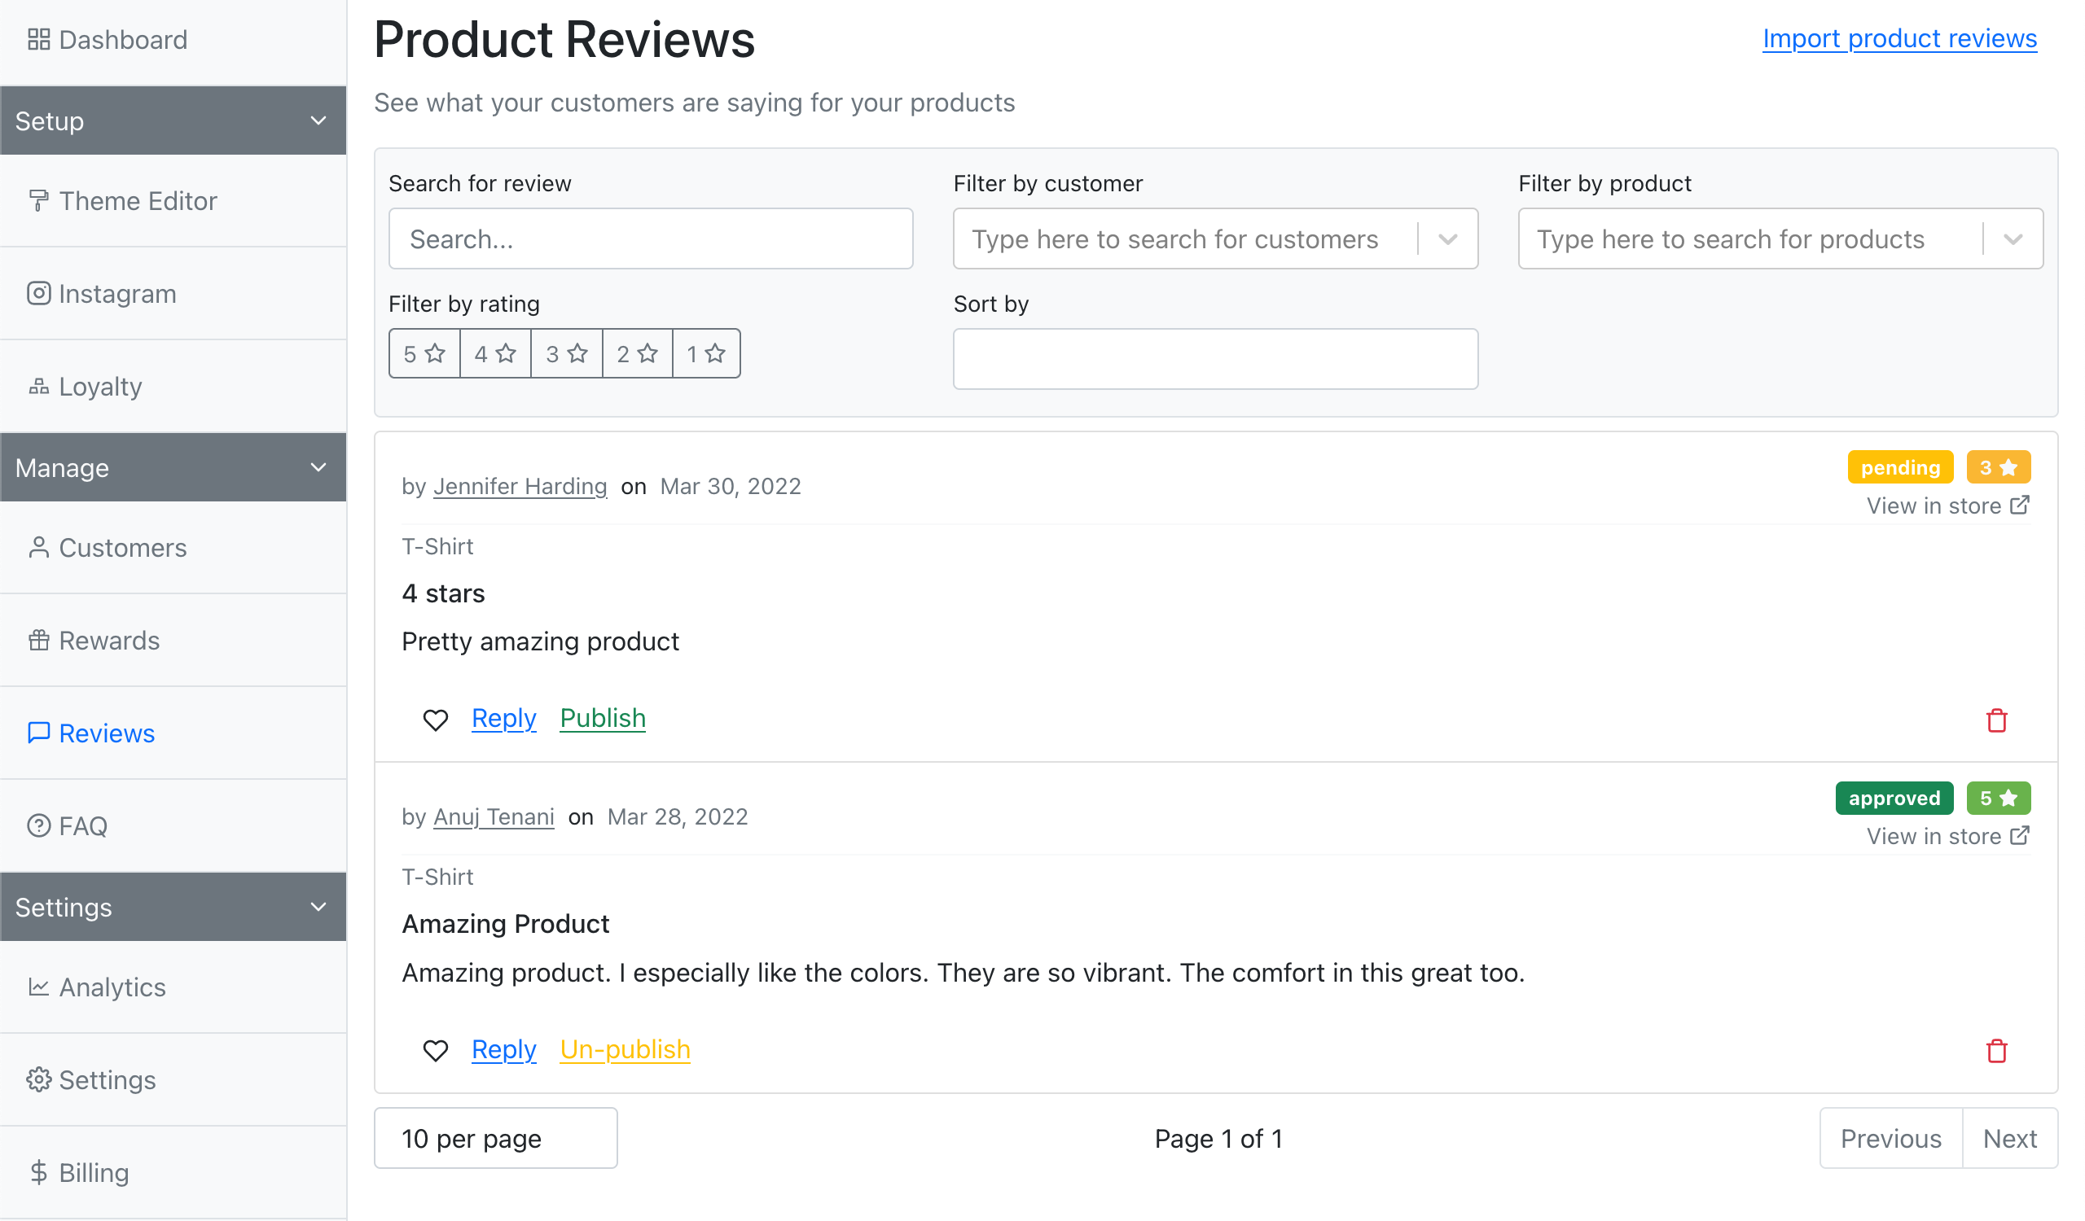Select the 3-star rating filter

click(x=567, y=353)
